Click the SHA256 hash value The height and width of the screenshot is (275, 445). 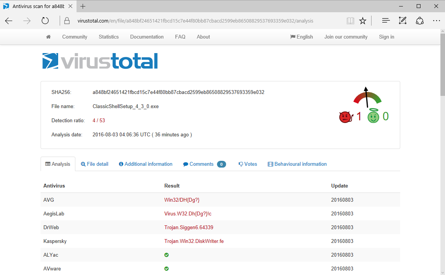178,92
